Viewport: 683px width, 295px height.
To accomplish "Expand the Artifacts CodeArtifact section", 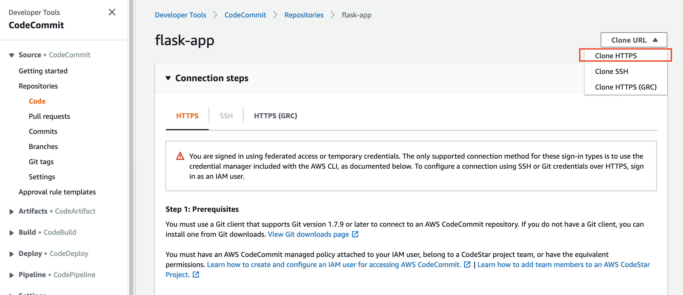I will (x=11, y=211).
